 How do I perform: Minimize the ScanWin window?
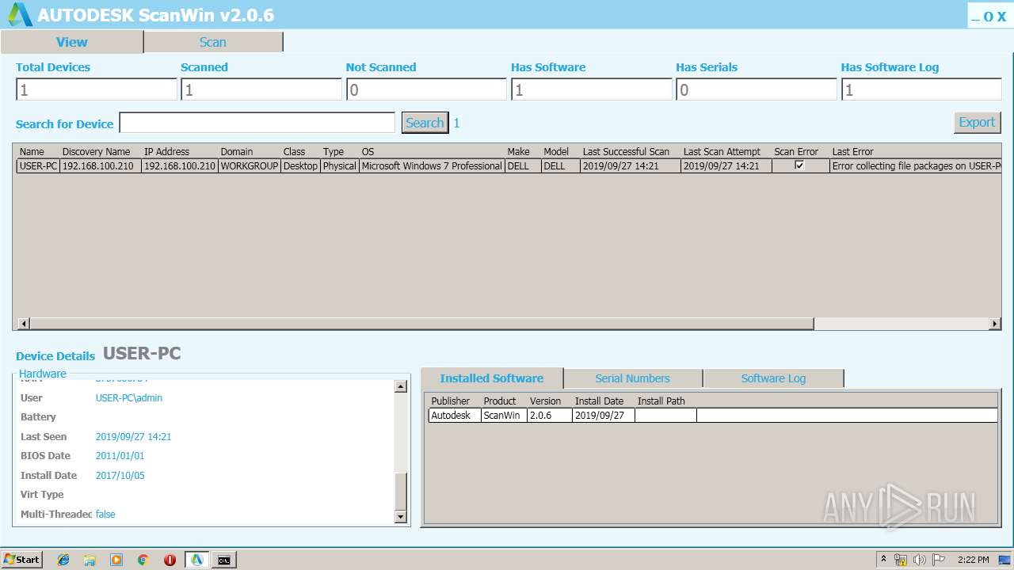pyautogui.click(x=975, y=17)
